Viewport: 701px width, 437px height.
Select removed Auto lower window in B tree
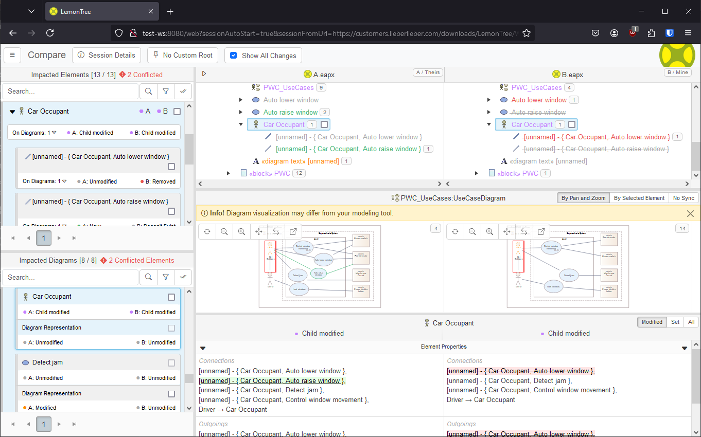pyautogui.click(x=539, y=100)
